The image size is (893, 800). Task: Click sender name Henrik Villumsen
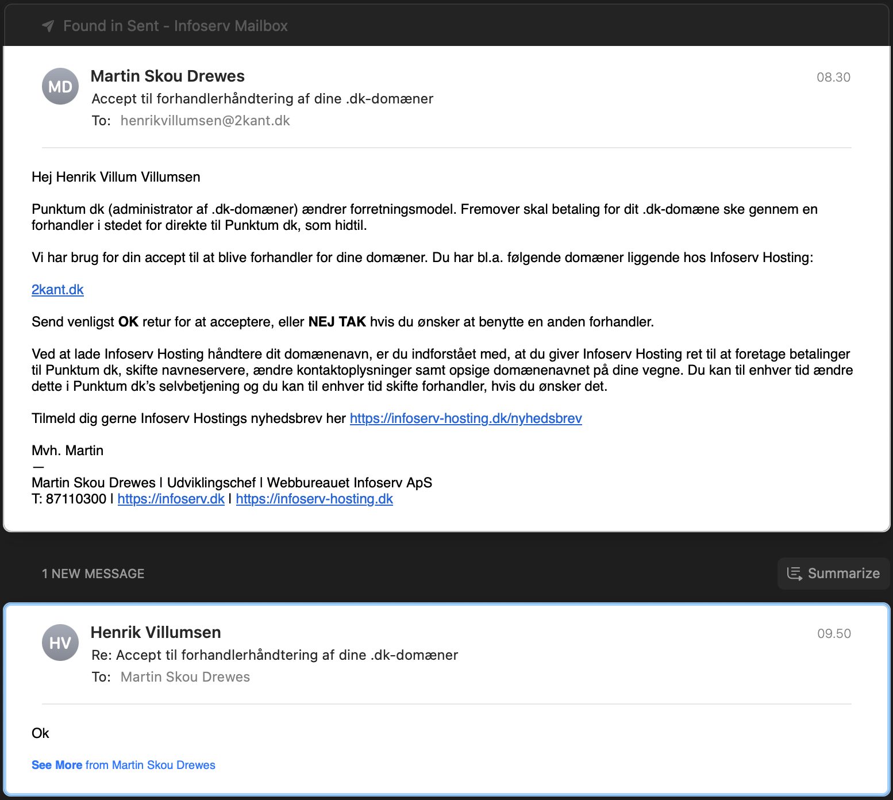pos(156,632)
